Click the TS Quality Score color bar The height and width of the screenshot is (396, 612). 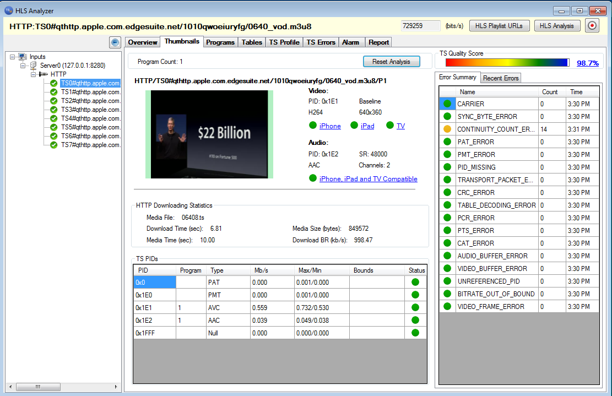[x=507, y=63]
